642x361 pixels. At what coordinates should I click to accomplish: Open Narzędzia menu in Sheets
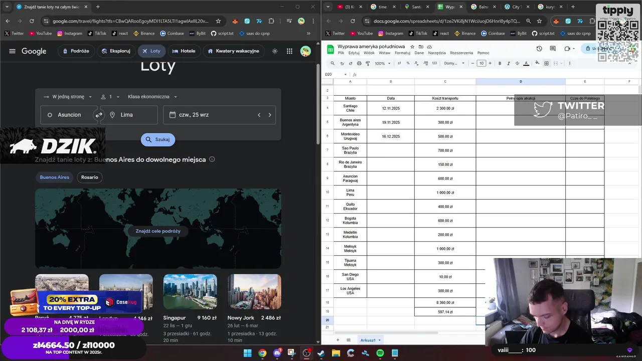coord(437,53)
